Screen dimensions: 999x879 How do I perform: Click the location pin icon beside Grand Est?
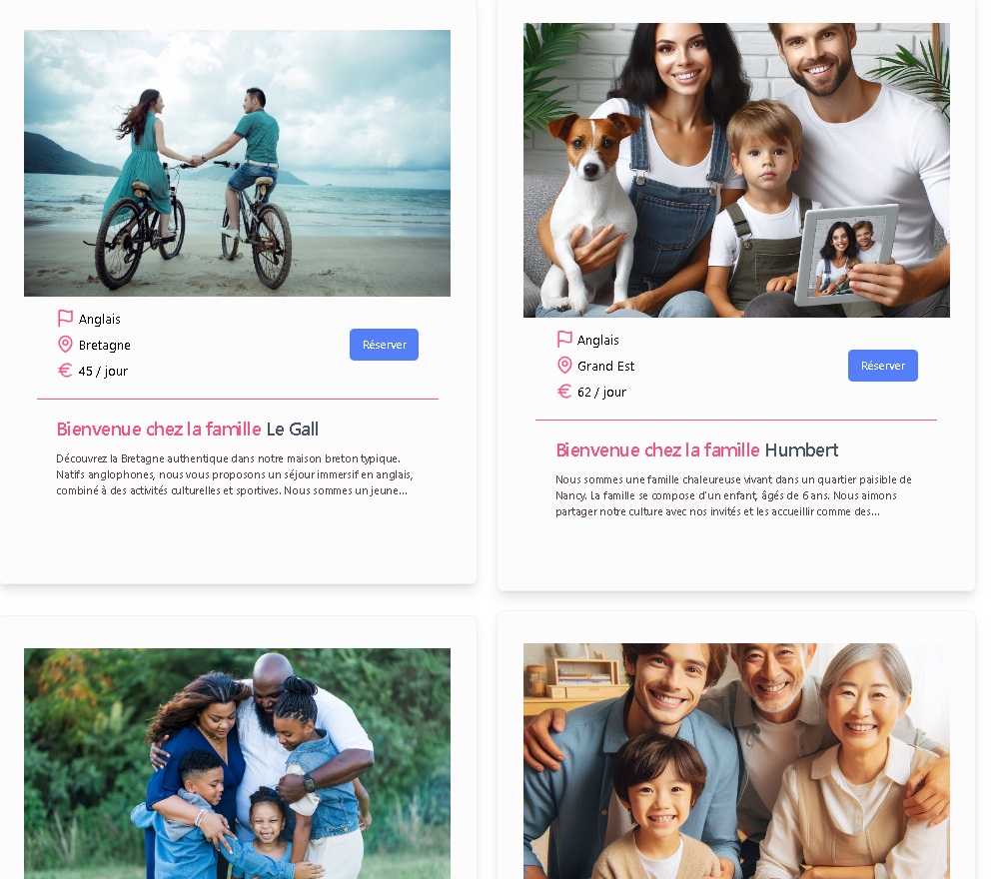click(564, 365)
